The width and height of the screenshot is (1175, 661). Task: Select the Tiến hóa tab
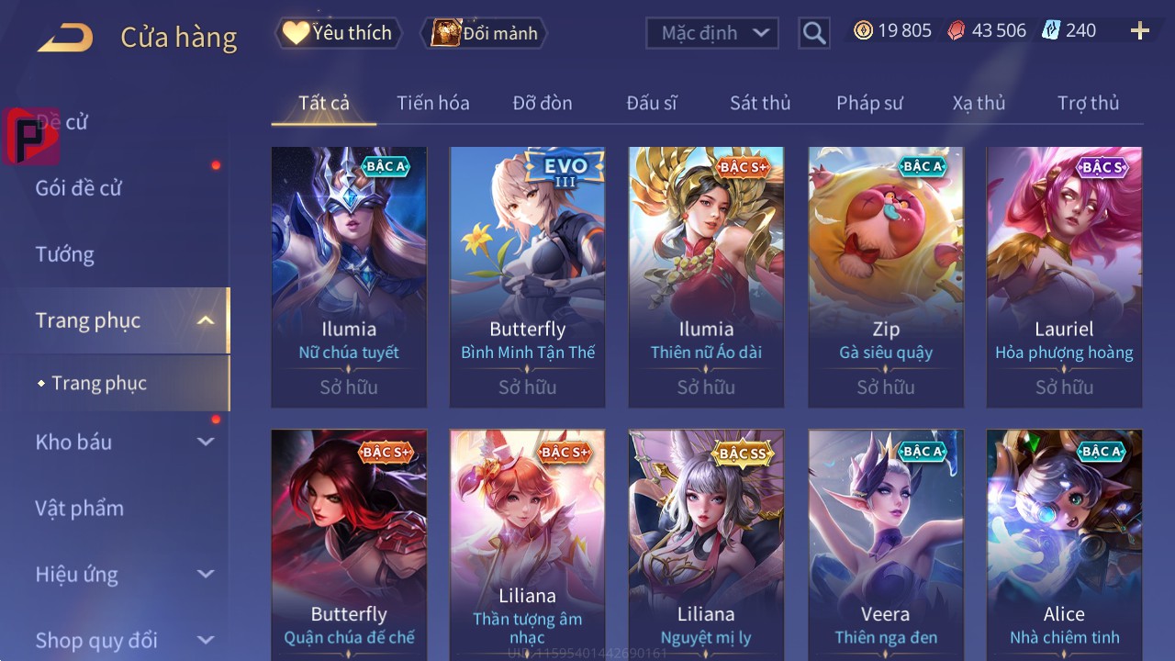click(x=433, y=103)
